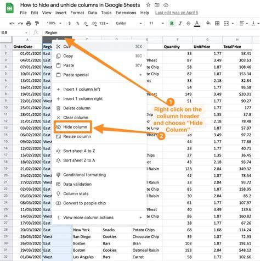The height and width of the screenshot is (261, 260).
Task: Check the cloud document status icon
Action: coord(166,5)
